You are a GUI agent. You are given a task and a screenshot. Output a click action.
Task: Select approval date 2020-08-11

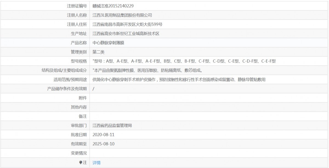coord(103,135)
